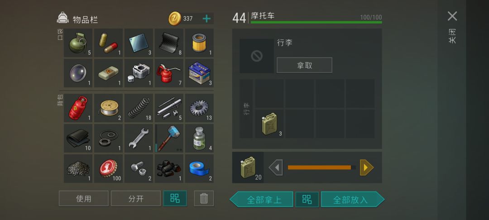The image size is (489, 220).
Task: Pick the car battery item
Action: click(199, 73)
